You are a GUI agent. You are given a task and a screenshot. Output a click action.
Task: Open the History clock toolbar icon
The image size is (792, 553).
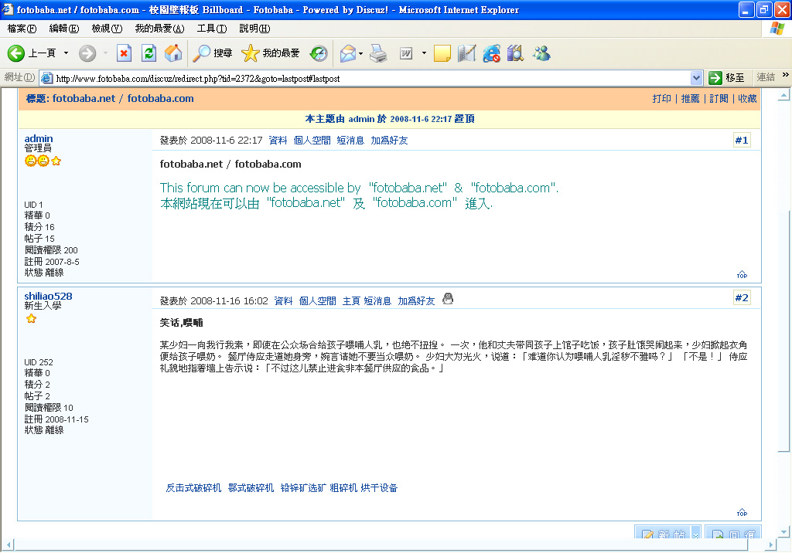(319, 53)
